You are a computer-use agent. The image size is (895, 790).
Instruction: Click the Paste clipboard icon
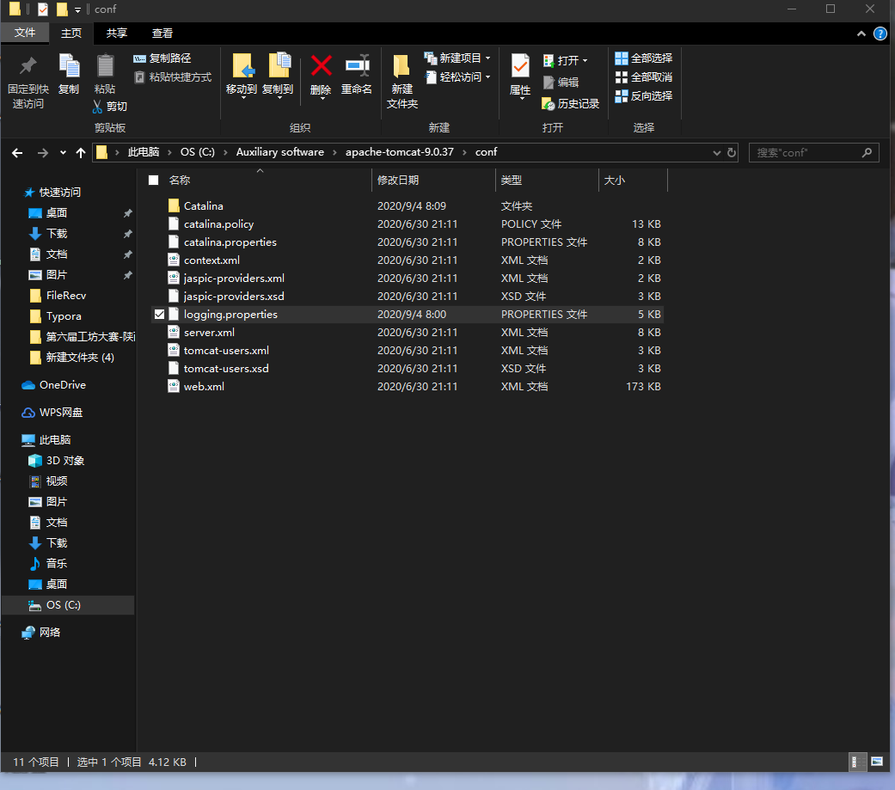point(105,65)
